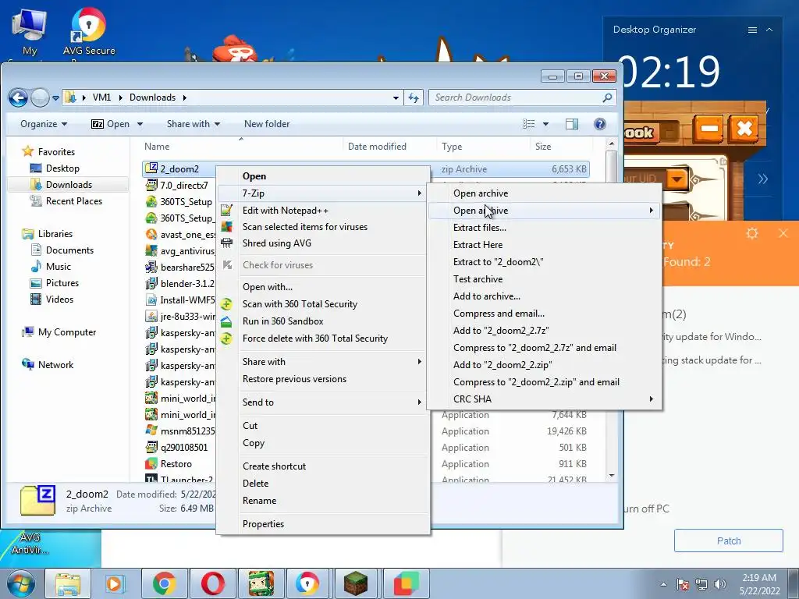Click the settings gear in orange panel

(752, 233)
